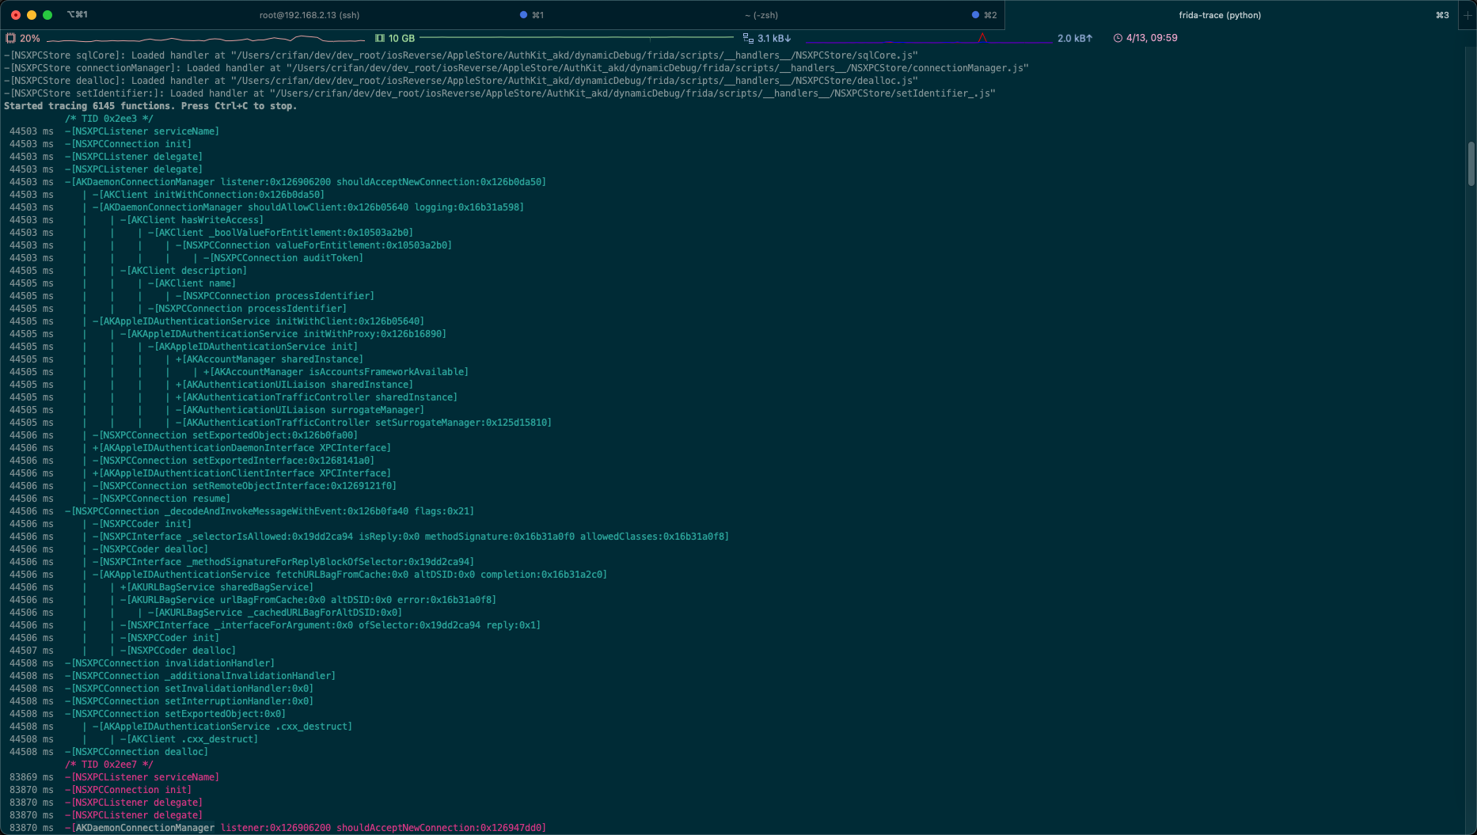Click the green zoom window button
The height and width of the screenshot is (835, 1477).
[x=47, y=15]
